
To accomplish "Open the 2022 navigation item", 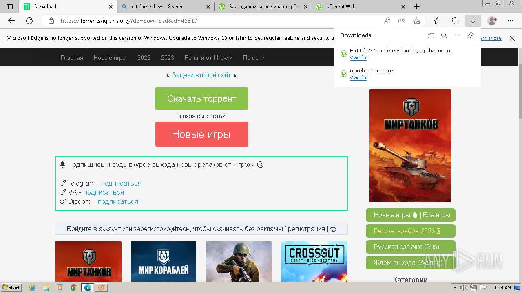I will click(x=144, y=58).
